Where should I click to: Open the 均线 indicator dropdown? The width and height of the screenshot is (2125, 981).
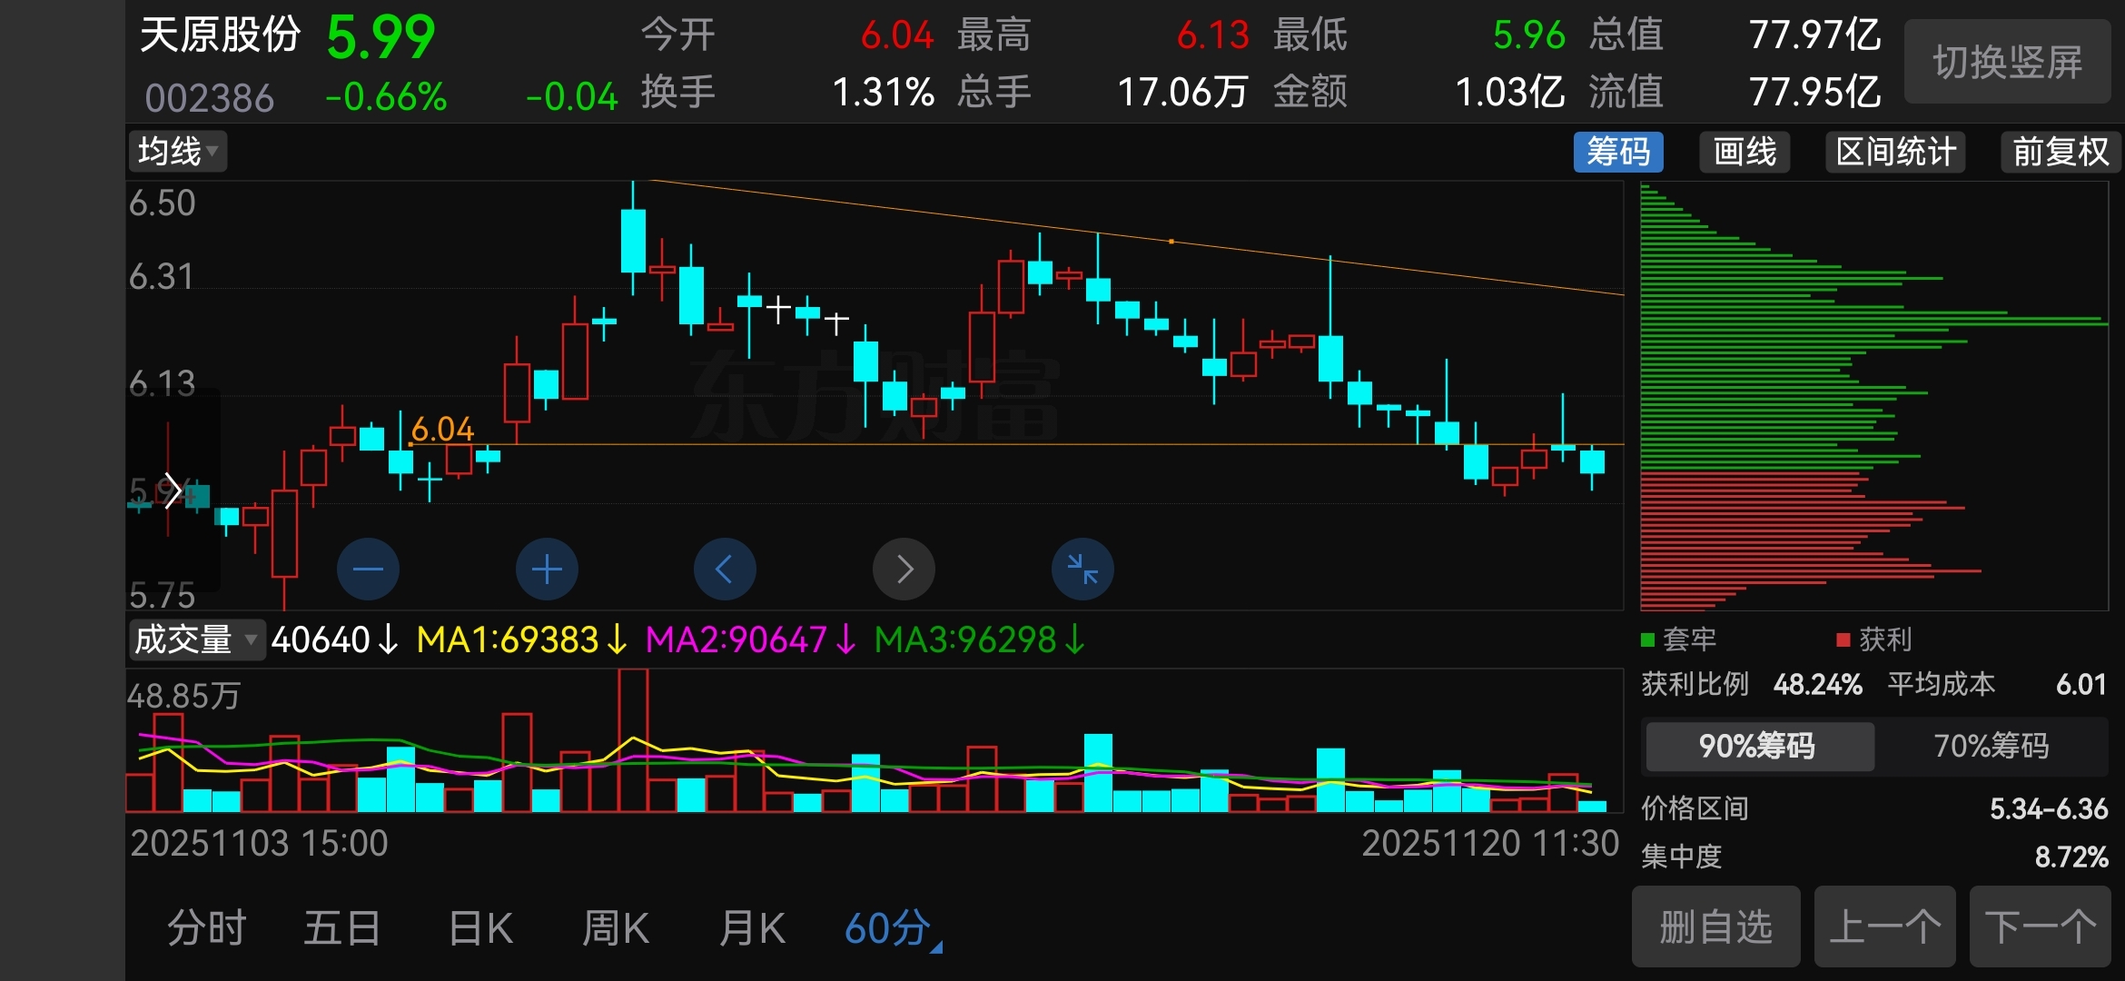click(177, 152)
